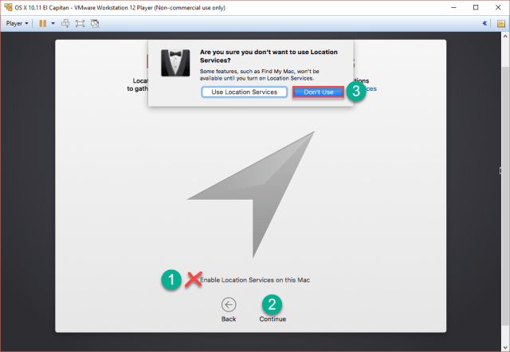
Task: Click the Continue label
Action: (x=273, y=319)
